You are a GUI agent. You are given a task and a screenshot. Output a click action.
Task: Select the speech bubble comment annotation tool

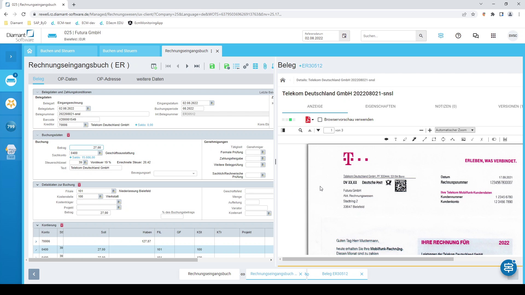pyautogui.click(x=386, y=139)
